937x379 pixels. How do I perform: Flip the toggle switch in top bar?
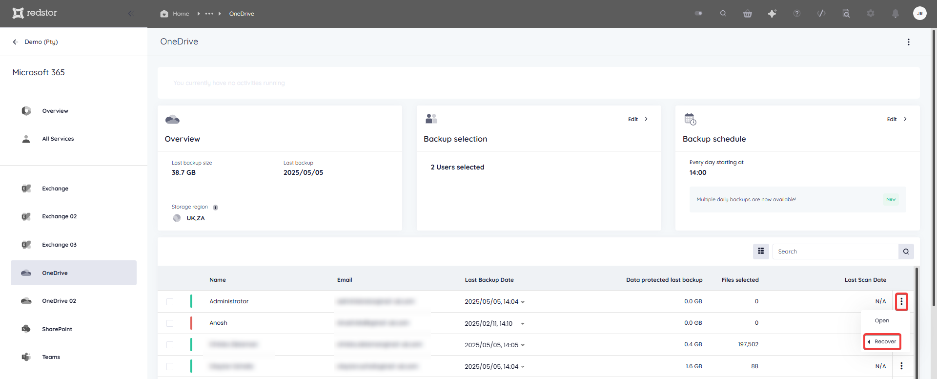[x=698, y=13]
